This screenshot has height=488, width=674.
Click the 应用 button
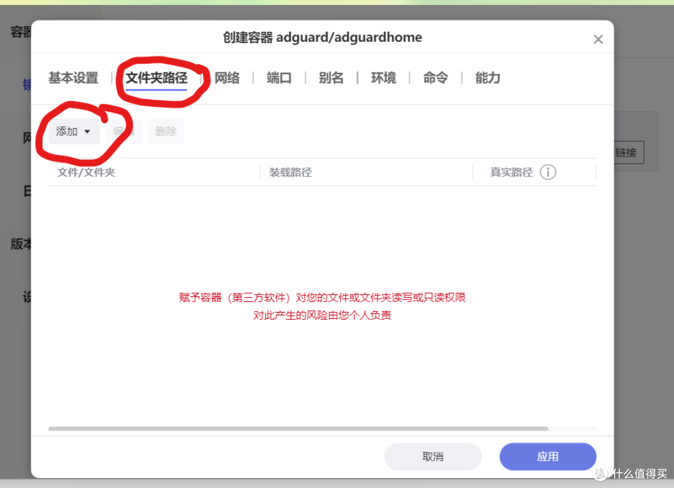pos(548,456)
